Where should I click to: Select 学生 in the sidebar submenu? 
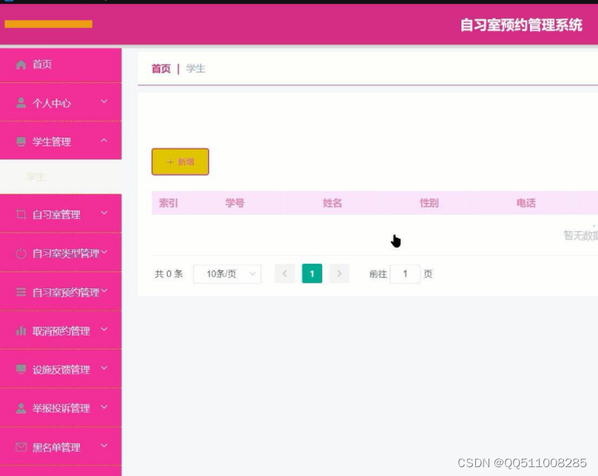pyautogui.click(x=35, y=177)
